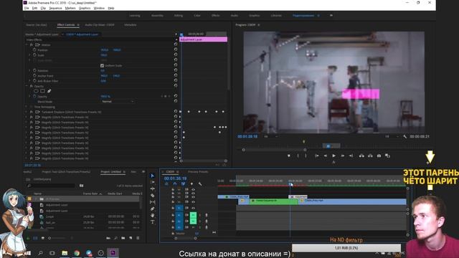Select pink Adjustment Layer clip bar
This screenshot has width=459, height=258.
click(x=204, y=39)
